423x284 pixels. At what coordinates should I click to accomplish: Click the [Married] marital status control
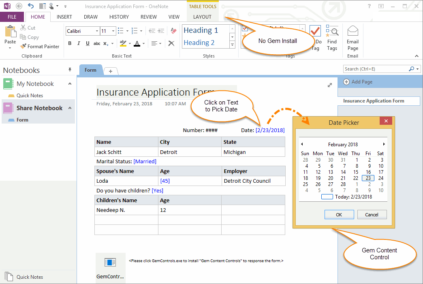click(x=145, y=162)
